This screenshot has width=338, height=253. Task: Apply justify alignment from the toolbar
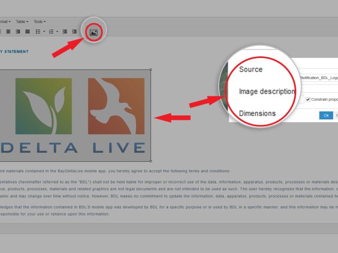(x=27, y=32)
